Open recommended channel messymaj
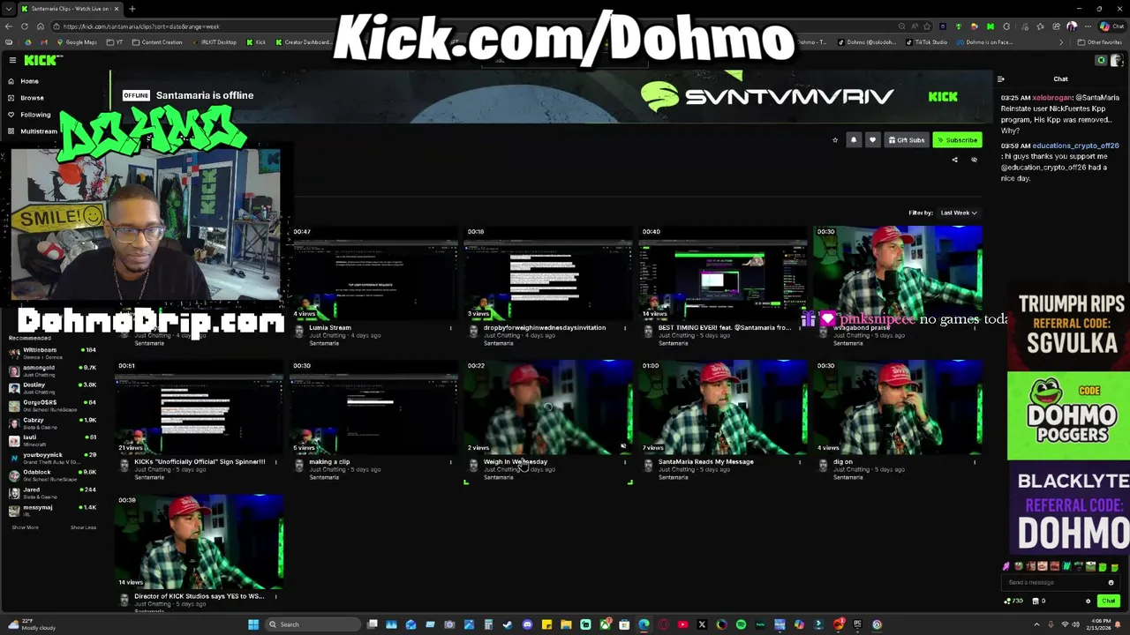Image resolution: width=1130 pixels, height=635 pixels. click(53, 510)
